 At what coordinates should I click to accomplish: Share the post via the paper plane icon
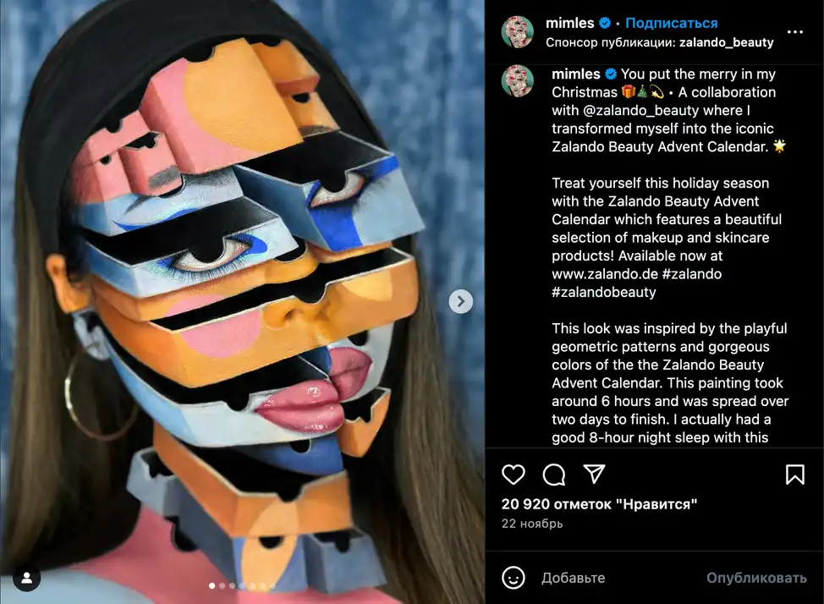click(x=594, y=474)
